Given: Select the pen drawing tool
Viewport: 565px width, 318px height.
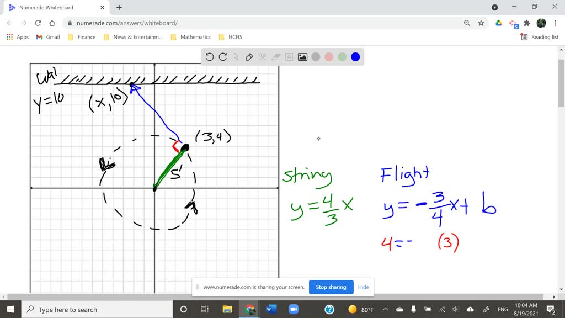Looking at the screenshot, I should [249, 57].
